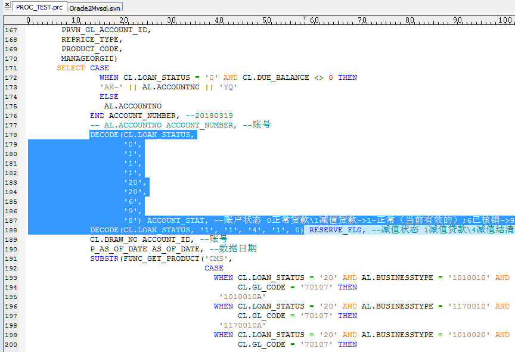Screen dimensions: 515x352
Task: Click the '1170010' value on line 196
Action: [469, 306]
